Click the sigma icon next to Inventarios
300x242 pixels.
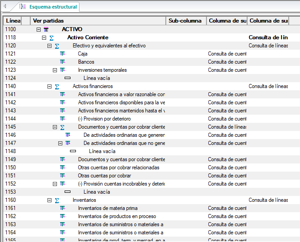click(x=57, y=200)
